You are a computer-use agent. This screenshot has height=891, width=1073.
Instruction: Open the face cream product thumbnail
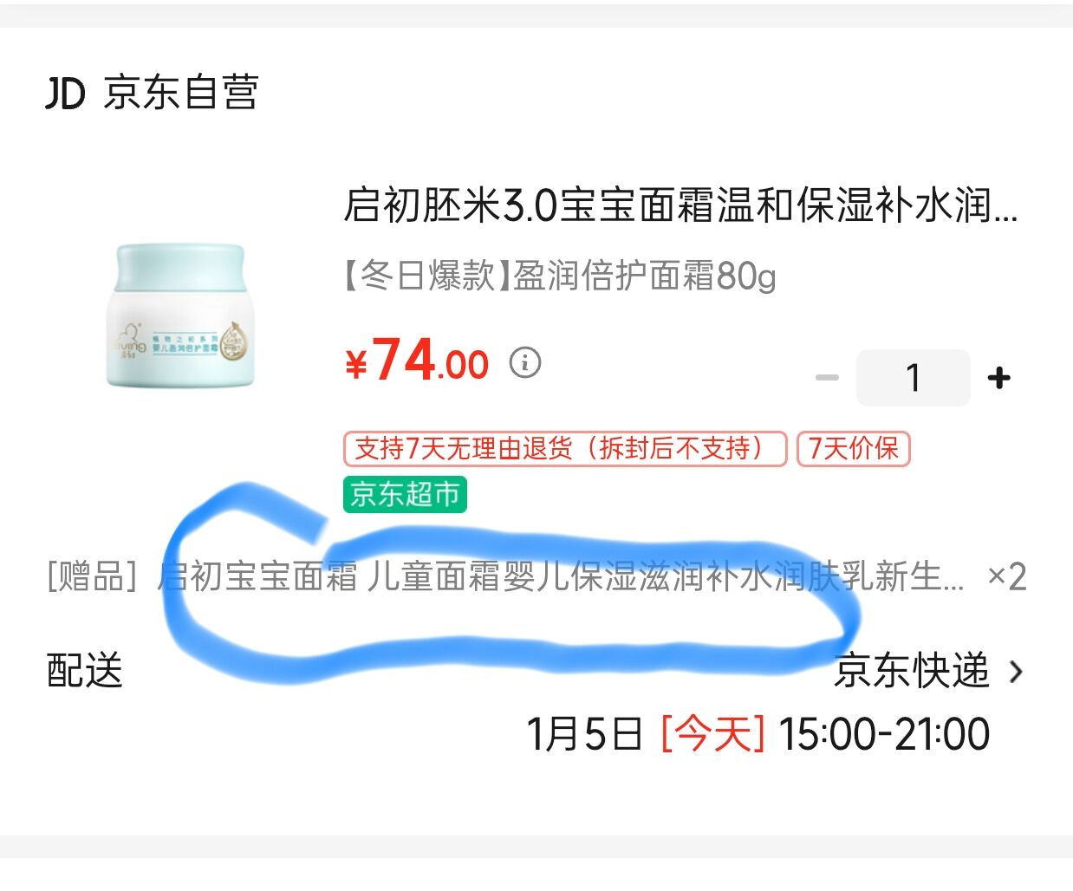181,315
